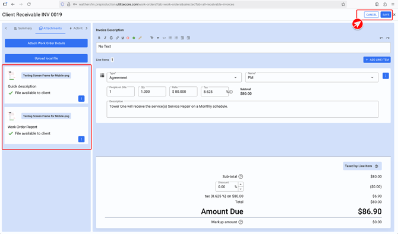Open browser account profile icon

click(377, 4)
